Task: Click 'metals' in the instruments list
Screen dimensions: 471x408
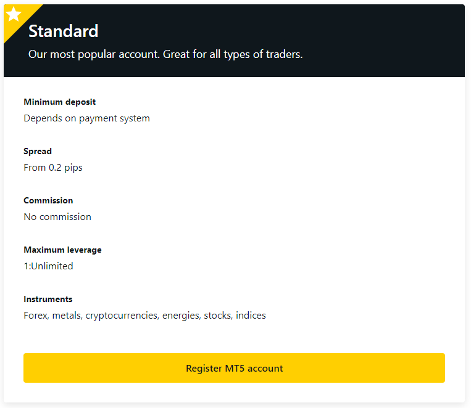Action: 67,315
